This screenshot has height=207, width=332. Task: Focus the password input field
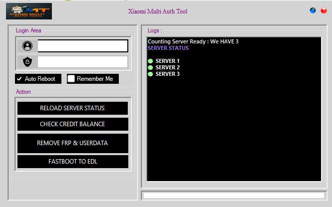click(82, 62)
